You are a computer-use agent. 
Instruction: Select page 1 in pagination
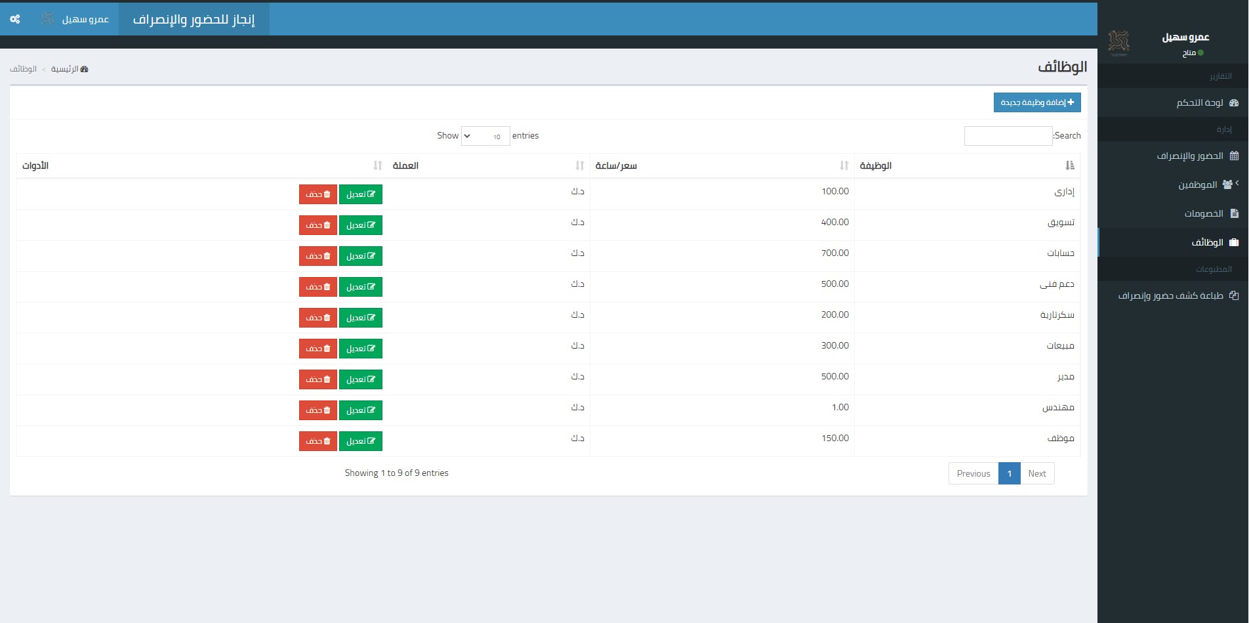(x=1010, y=473)
